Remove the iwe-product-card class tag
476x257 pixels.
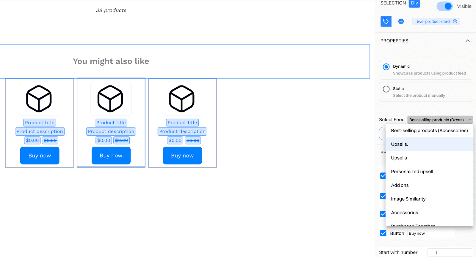tap(455, 21)
